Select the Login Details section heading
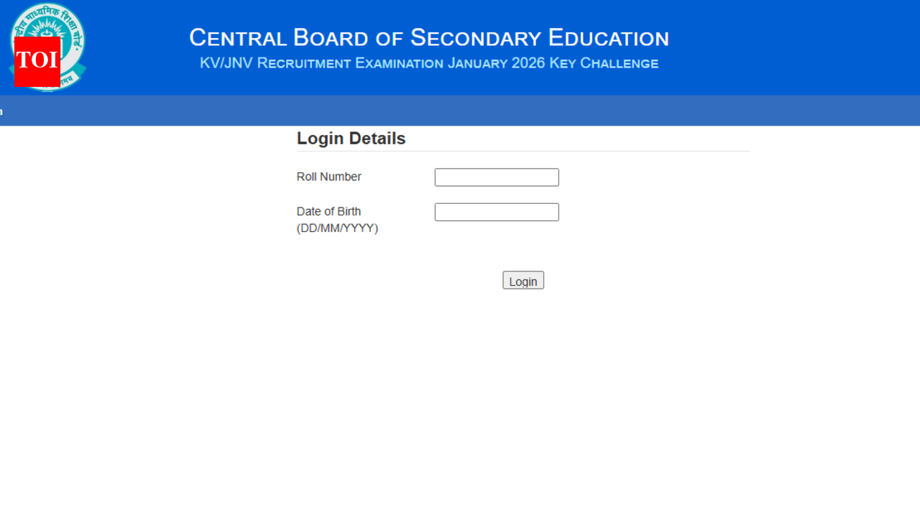 point(351,138)
